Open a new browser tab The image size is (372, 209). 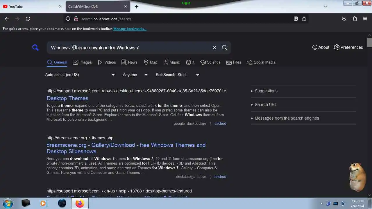(x=136, y=6)
